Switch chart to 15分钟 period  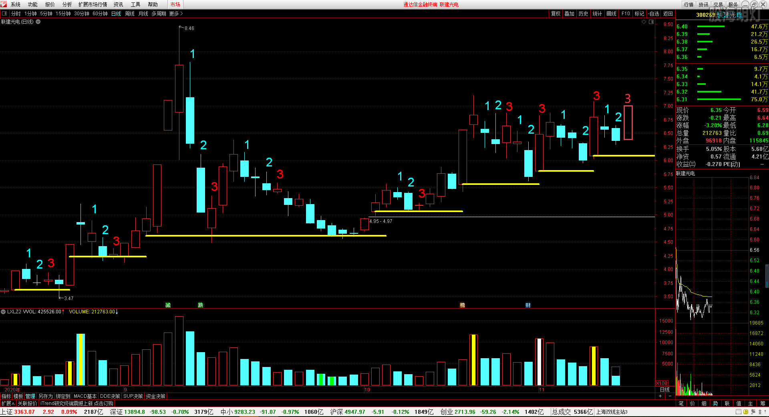(63, 14)
